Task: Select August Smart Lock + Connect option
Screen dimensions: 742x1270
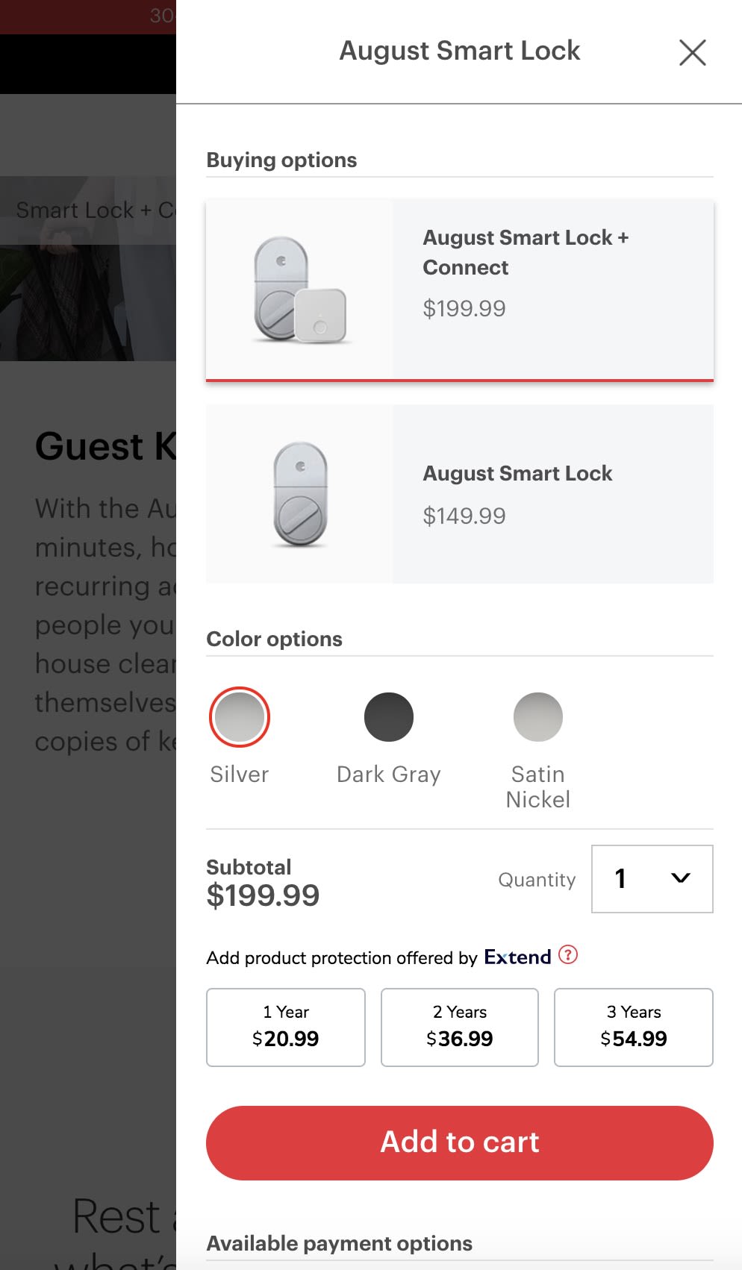Action: 460,290
